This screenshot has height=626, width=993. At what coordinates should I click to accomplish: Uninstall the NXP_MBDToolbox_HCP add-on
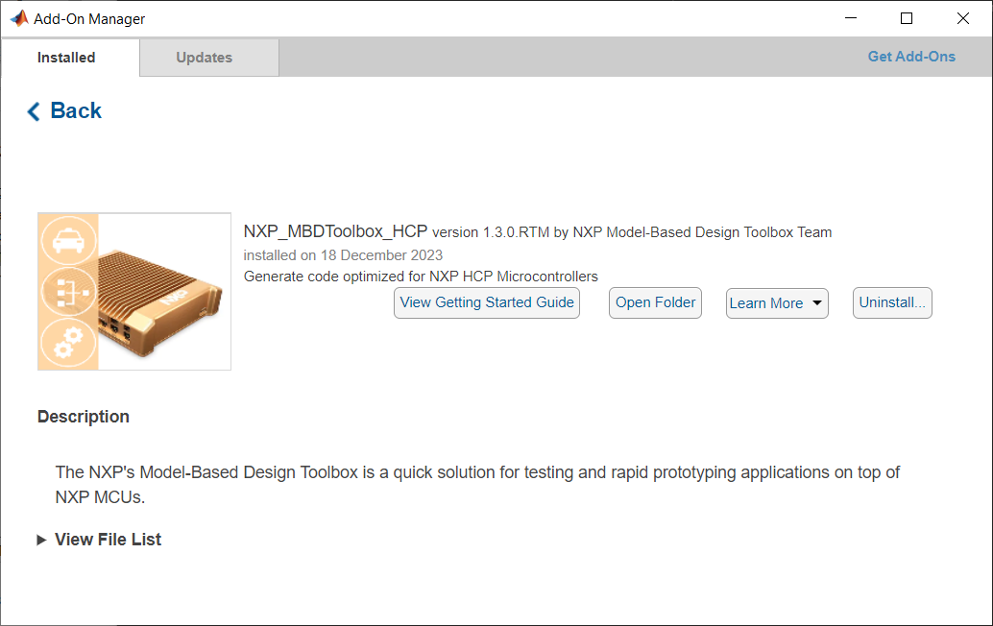point(891,302)
